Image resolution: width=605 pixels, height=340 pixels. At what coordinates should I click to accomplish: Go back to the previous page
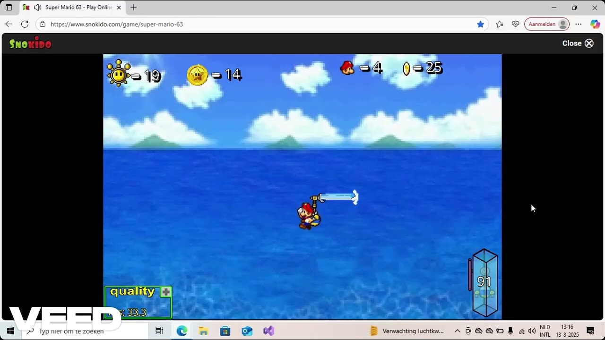pos(9,24)
